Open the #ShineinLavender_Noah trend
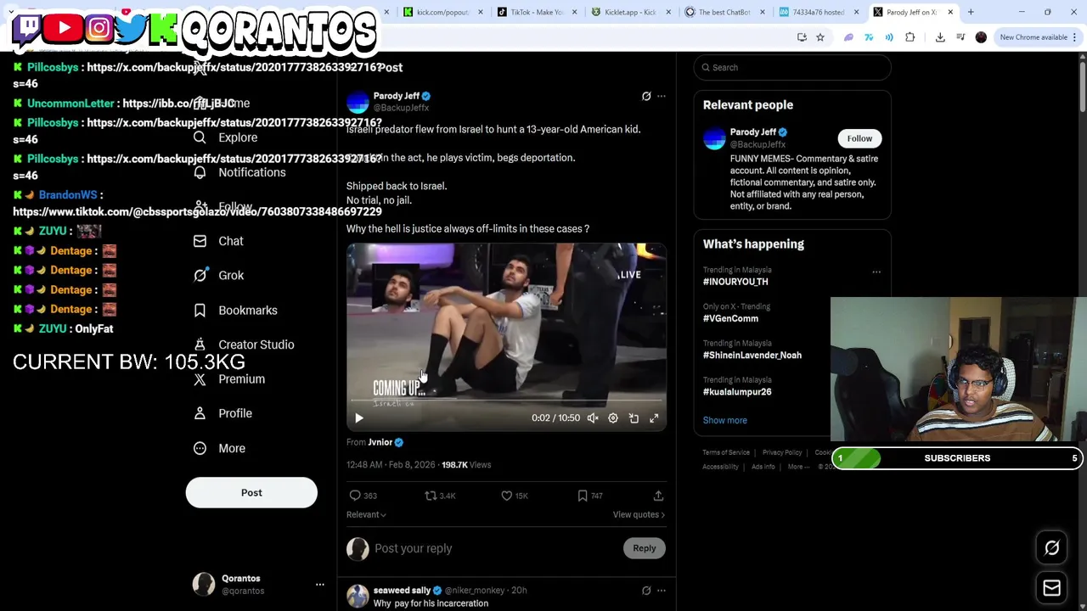The image size is (1087, 611). pos(752,355)
